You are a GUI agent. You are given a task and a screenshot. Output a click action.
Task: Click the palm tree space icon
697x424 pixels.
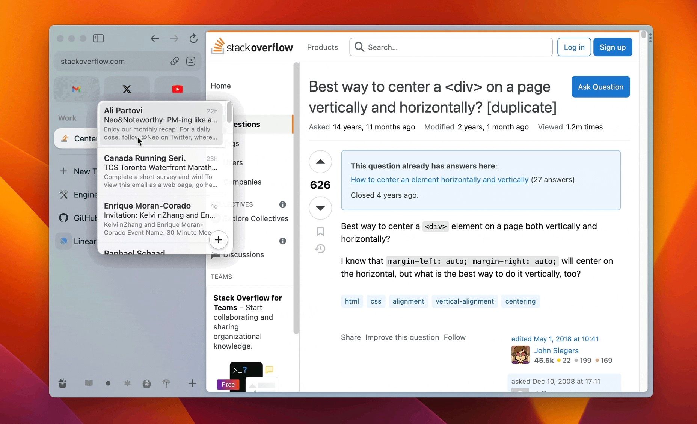[x=166, y=383]
